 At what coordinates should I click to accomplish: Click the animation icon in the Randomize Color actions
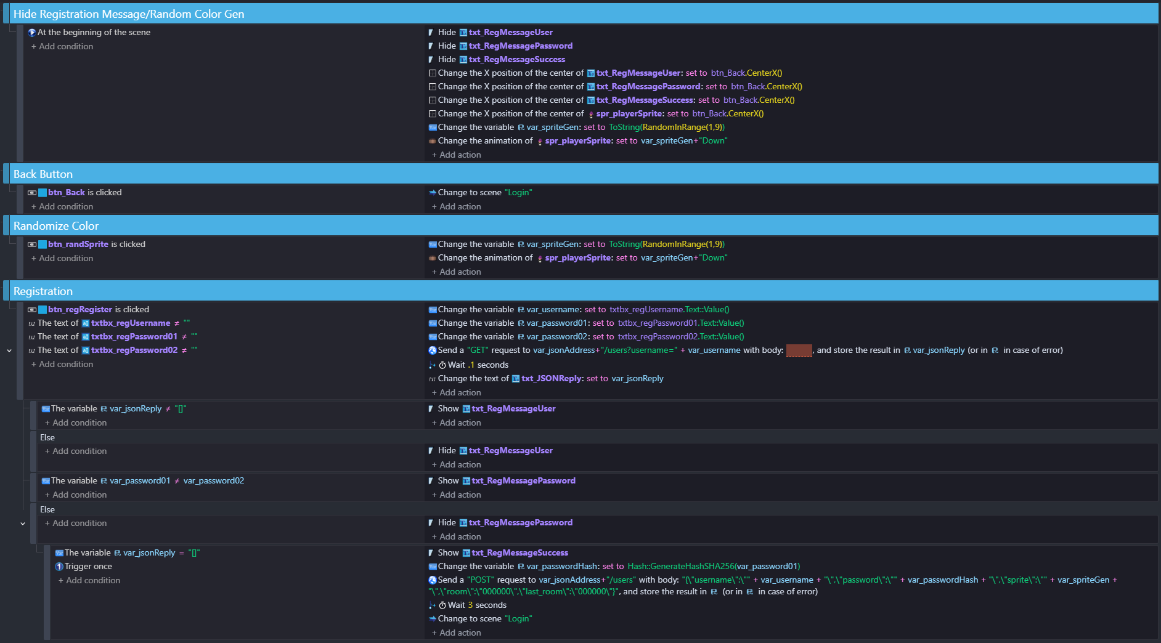pyautogui.click(x=433, y=258)
